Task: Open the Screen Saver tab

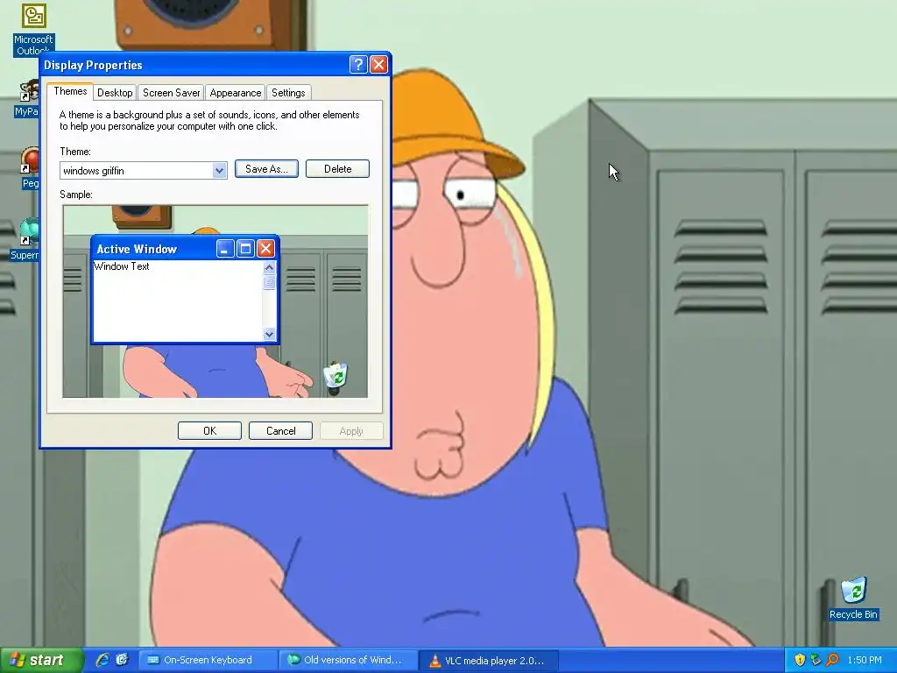Action: [x=171, y=93]
